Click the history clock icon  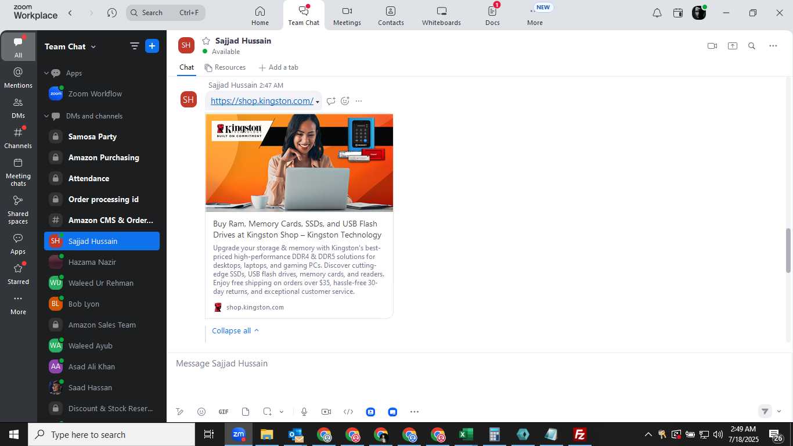(x=112, y=13)
